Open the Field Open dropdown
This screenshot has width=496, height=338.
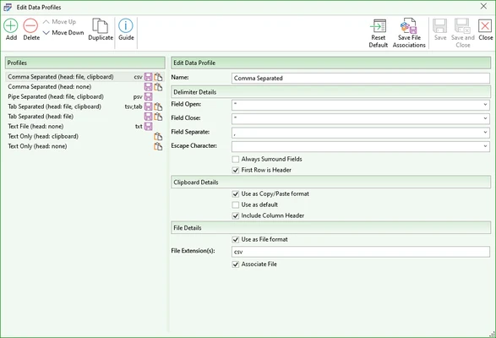485,105
